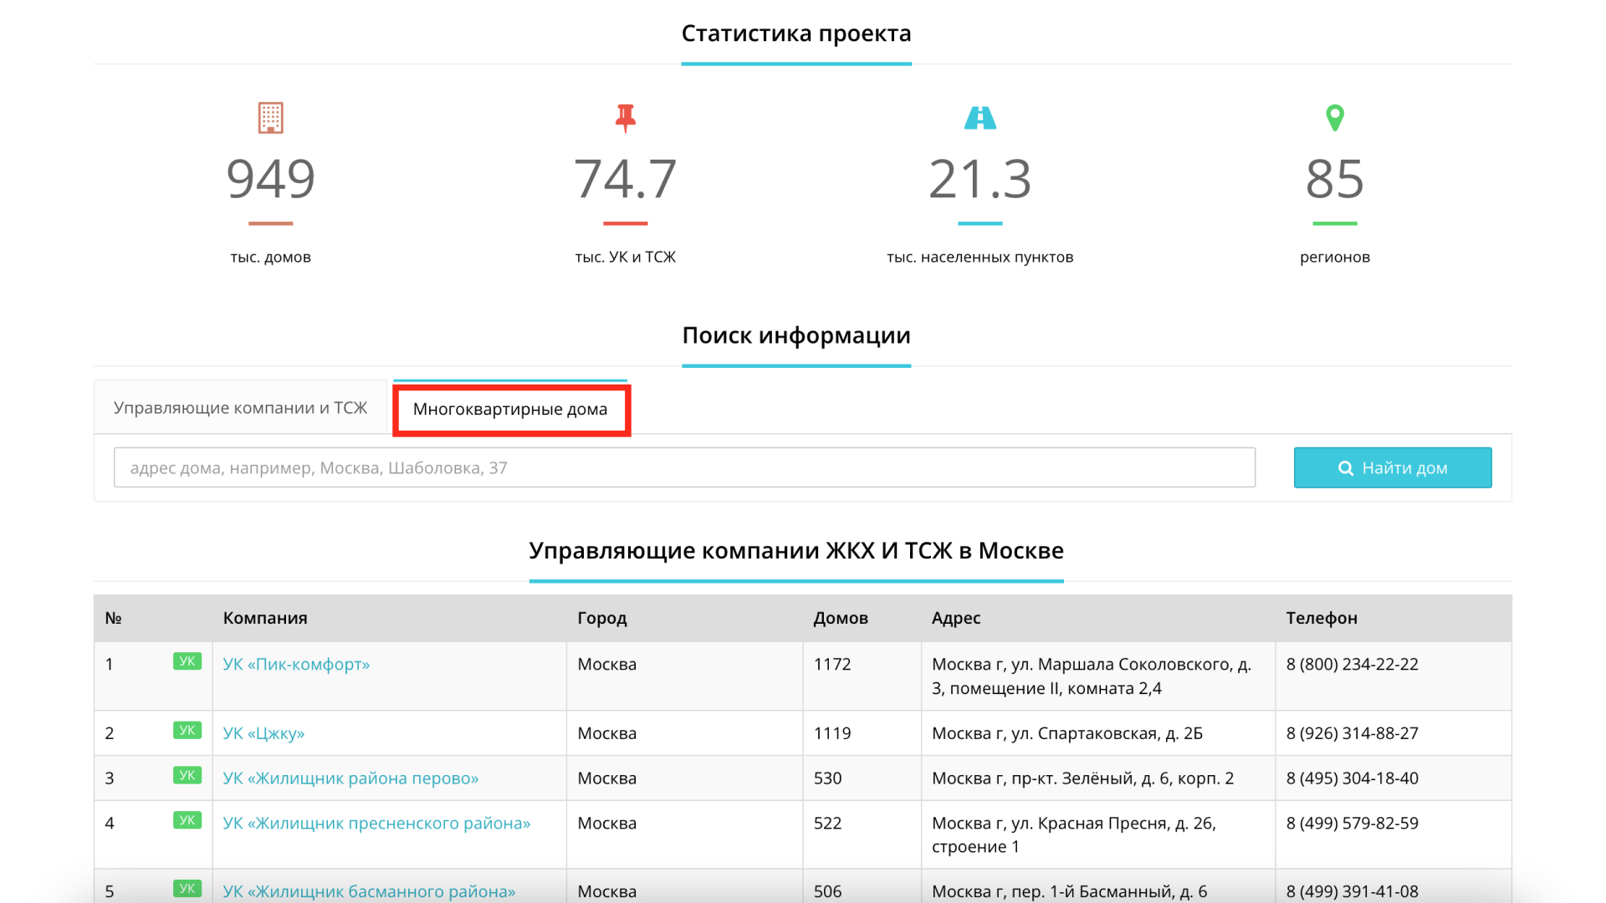Click the houses count 522

click(x=827, y=824)
